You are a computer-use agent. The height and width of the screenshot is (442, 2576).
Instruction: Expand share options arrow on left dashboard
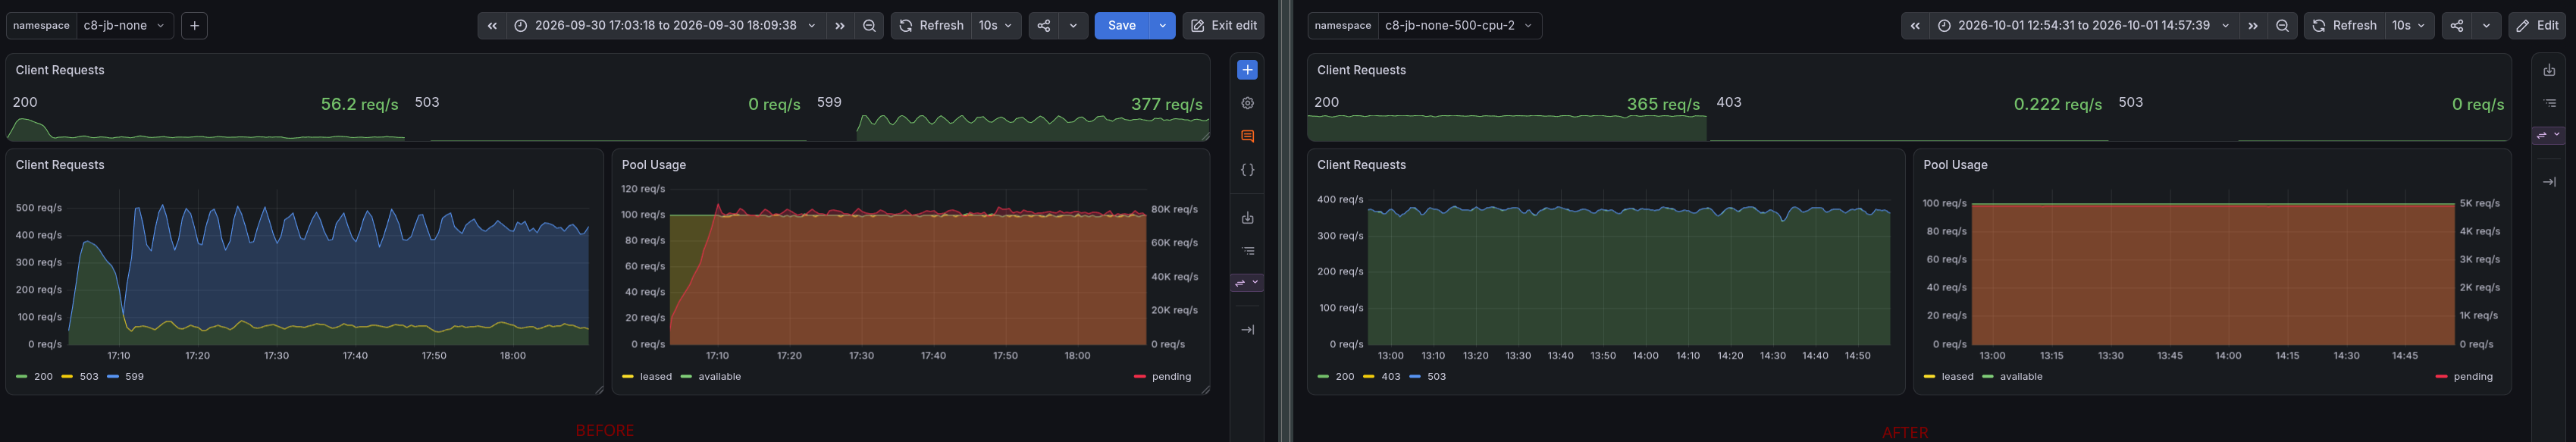[1073, 26]
